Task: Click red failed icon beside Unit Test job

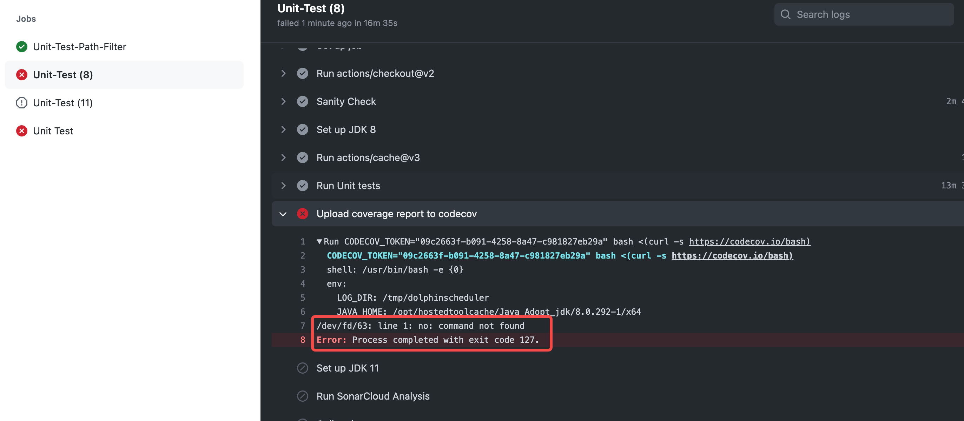Action: pyautogui.click(x=22, y=131)
